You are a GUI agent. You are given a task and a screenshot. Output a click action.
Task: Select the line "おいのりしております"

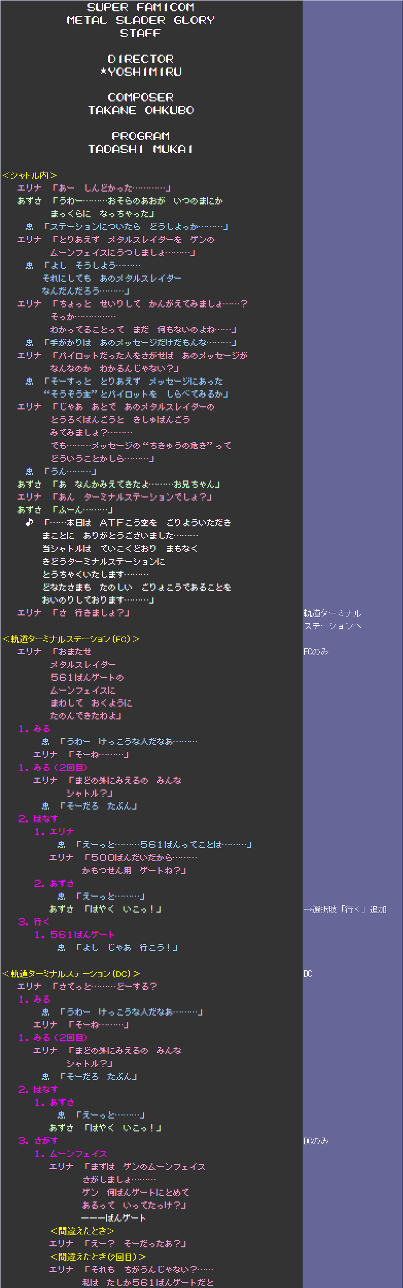[x=98, y=600]
